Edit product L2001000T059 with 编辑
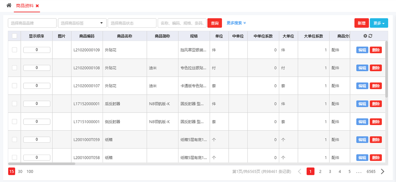 pos(362,140)
